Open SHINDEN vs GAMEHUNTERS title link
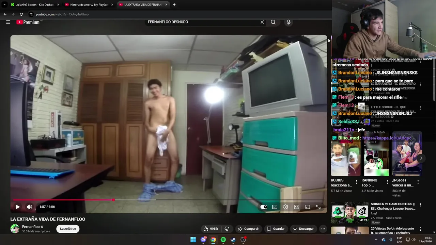436x245 pixels. coord(393,206)
